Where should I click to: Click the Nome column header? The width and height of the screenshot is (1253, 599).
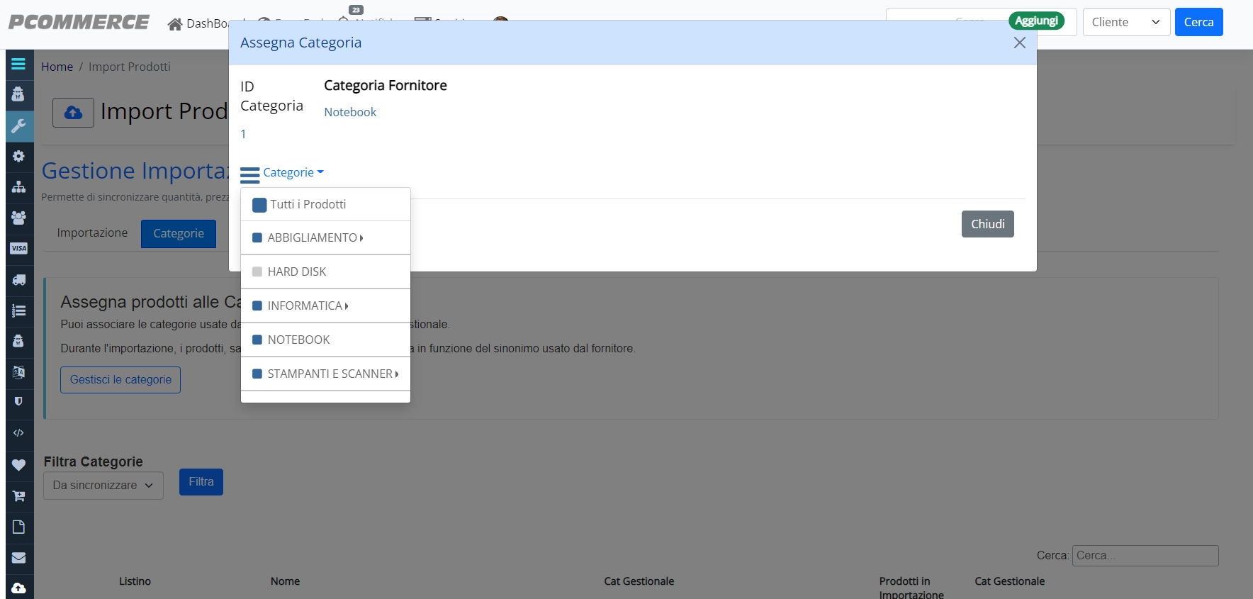coord(285,581)
